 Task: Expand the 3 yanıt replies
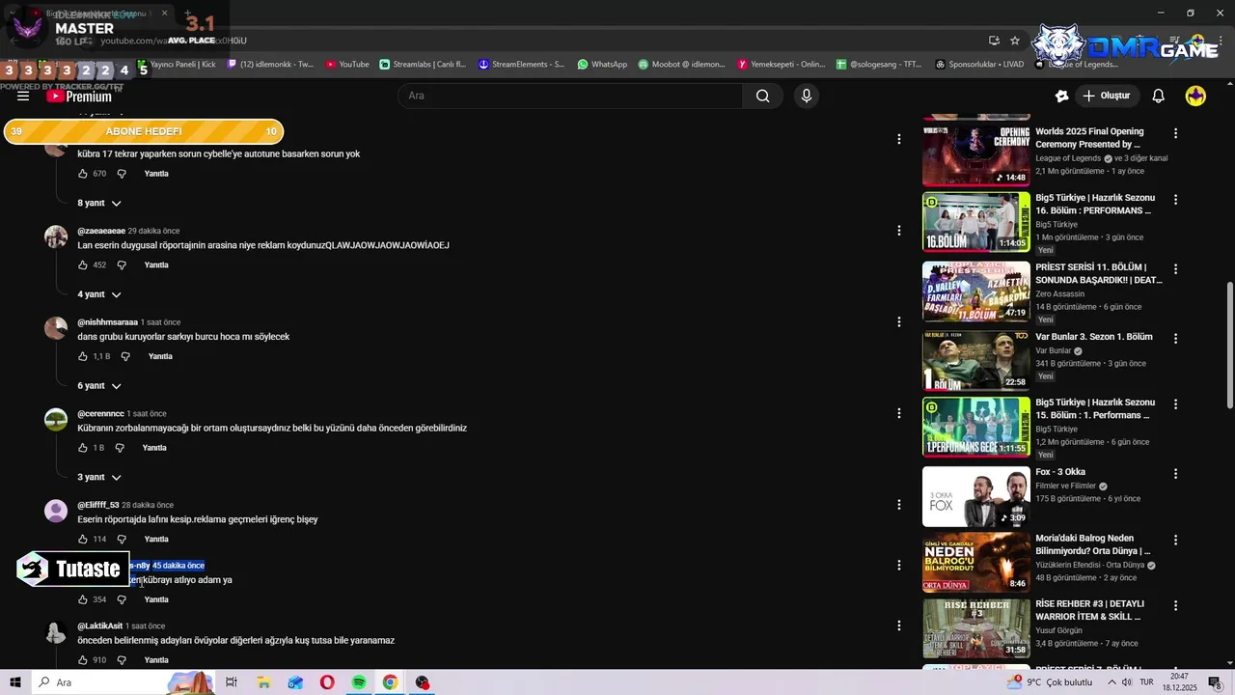99,477
